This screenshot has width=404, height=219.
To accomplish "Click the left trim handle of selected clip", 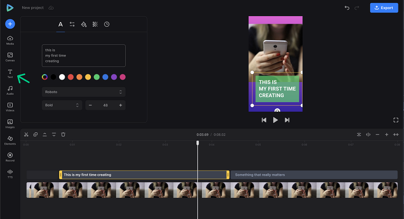I will point(61,175).
